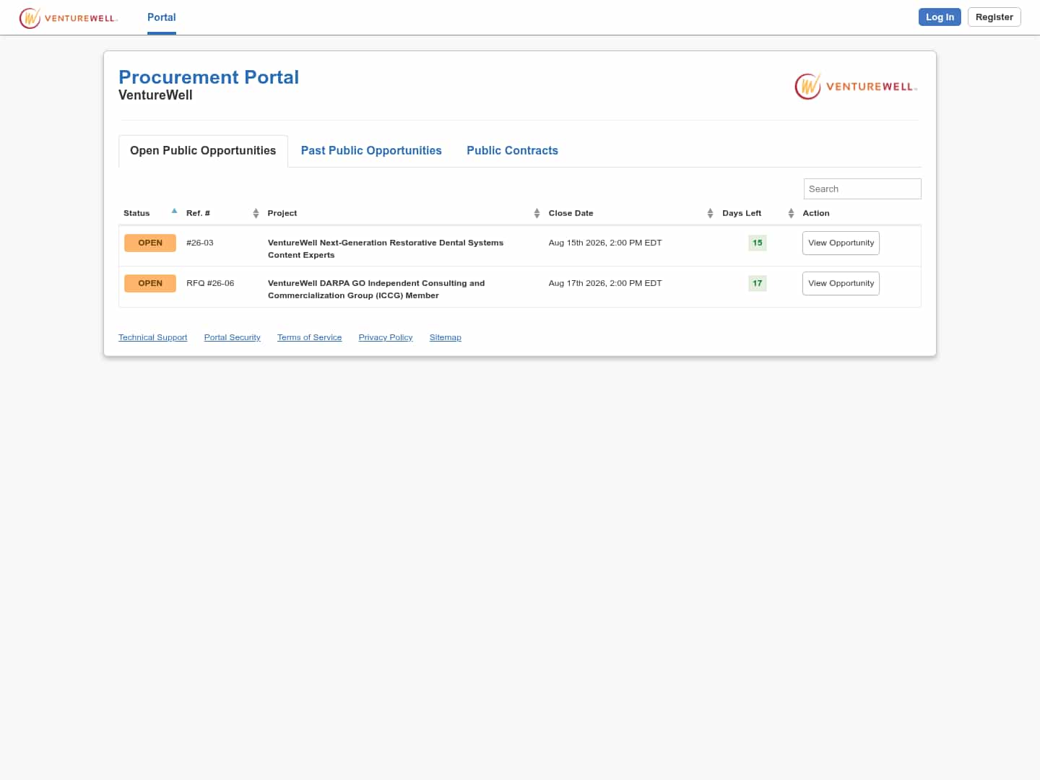Open the Terms of Service link
This screenshot has height=780, width=1040.
pos(309,338)
